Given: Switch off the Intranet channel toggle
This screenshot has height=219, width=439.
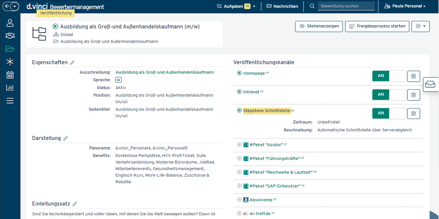Looking at the screenshot, I should 389,95.
